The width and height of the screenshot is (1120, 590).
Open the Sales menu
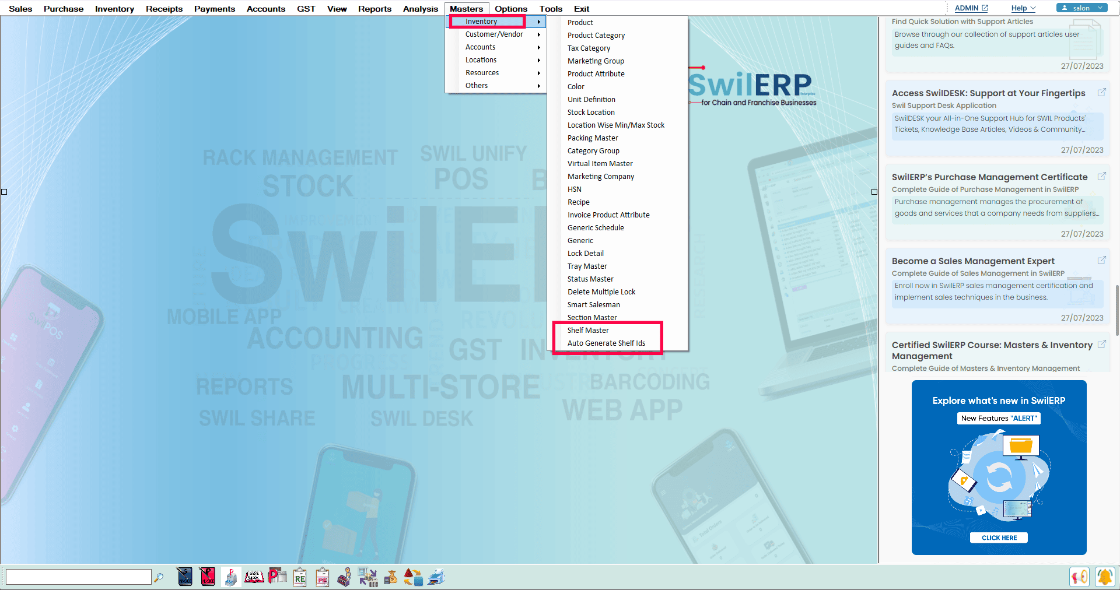pyautogui.click(x=20, y=9)
